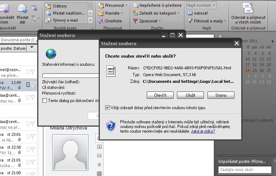The image size is (276, 176).
Task: Click the blue security shield icon
Action: (111, 126)
